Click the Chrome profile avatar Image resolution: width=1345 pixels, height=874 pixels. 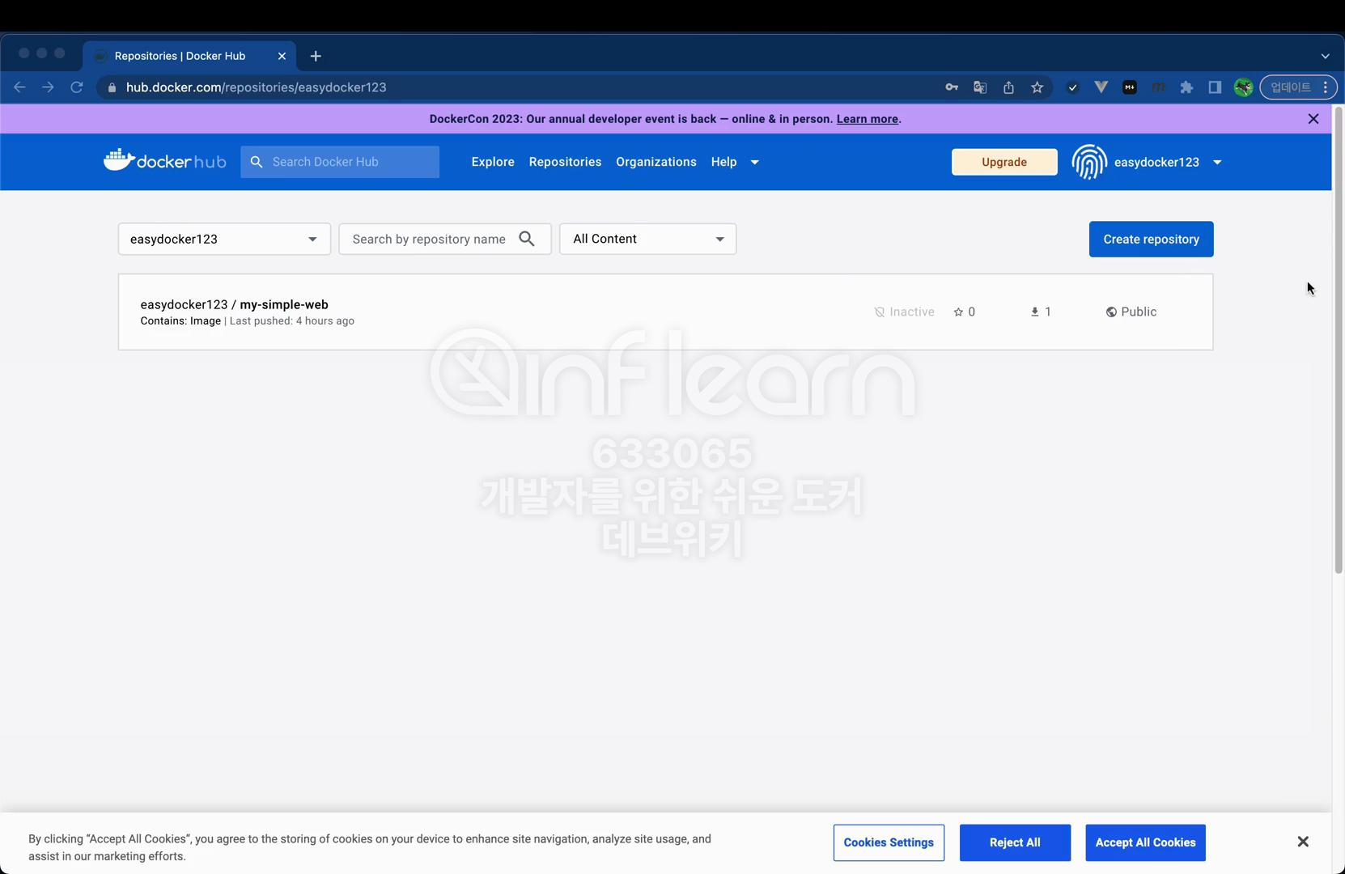pyautogui.click(x=1243, y=87)
